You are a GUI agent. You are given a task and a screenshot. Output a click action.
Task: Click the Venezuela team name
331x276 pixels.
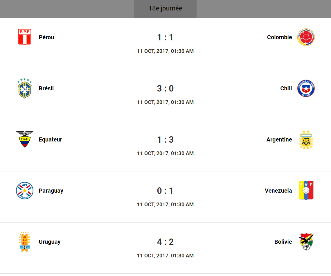point(278,191)
